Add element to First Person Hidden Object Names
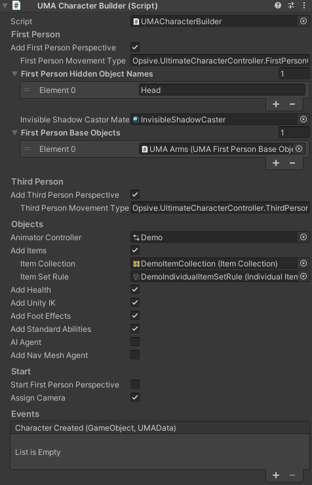The width and height of the screenshot is (312, 485). coord(276,104)
